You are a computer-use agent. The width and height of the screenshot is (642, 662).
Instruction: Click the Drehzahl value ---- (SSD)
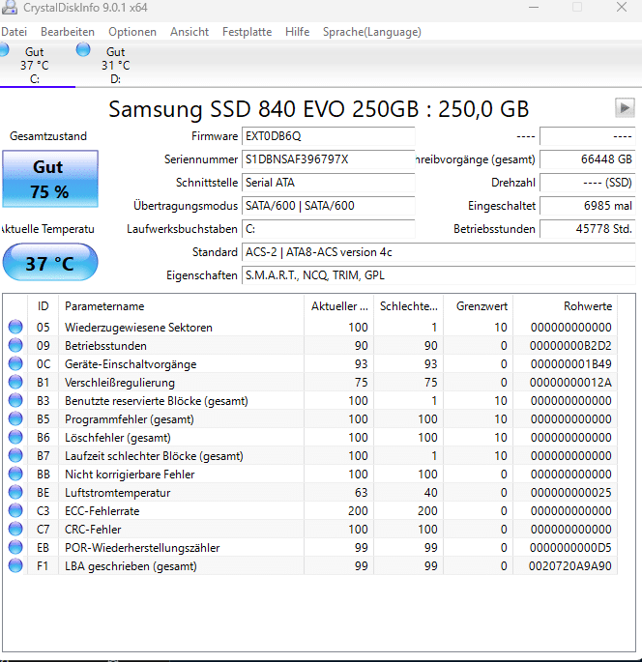[588, 183]
